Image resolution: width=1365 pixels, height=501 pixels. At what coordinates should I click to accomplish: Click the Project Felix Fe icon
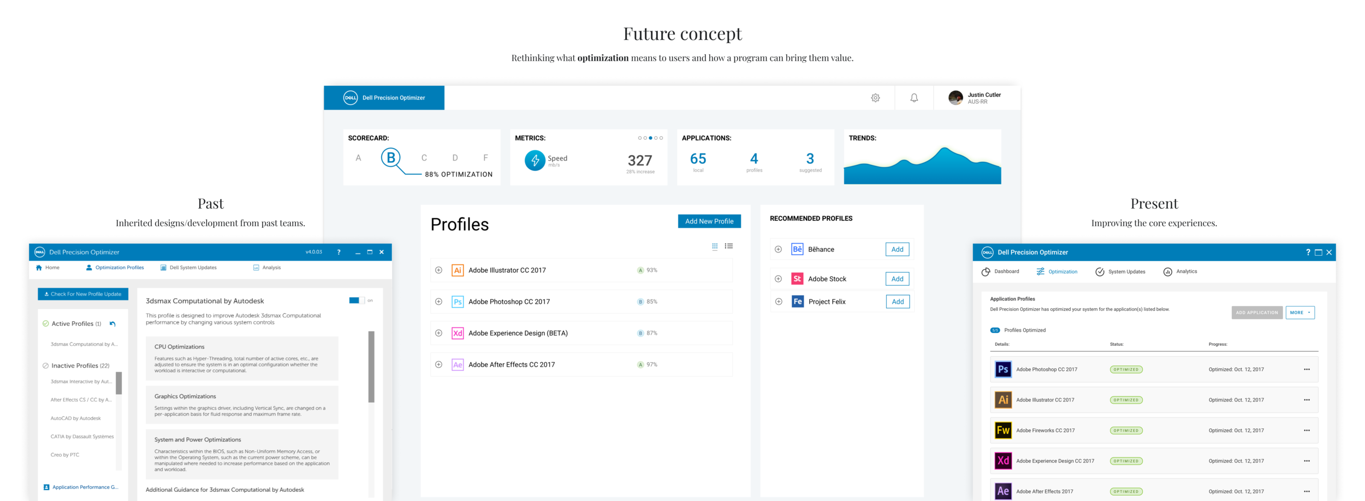(798, 302)
